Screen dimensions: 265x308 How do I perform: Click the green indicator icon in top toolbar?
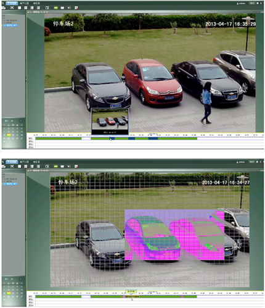point(55,8)
